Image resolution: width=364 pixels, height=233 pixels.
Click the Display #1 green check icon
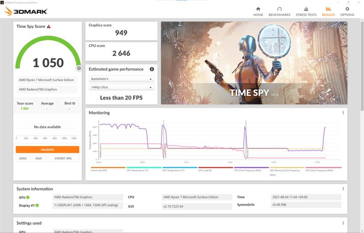(37, 205)
